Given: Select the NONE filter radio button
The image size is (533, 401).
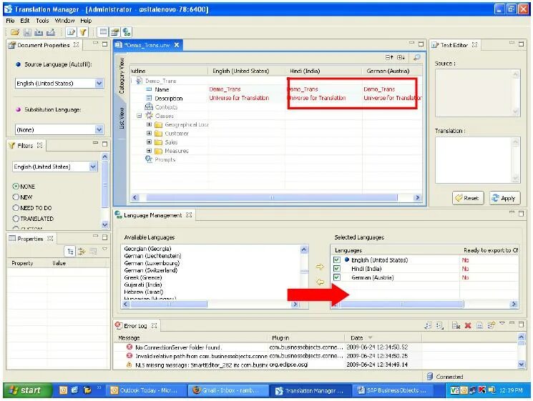Looking at the screenshot, I should click(x=16, y=187).
